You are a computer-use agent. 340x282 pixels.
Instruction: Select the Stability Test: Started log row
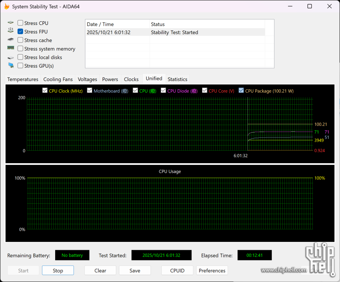174,33
